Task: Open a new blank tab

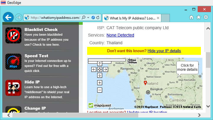Action: coord(165,18)
